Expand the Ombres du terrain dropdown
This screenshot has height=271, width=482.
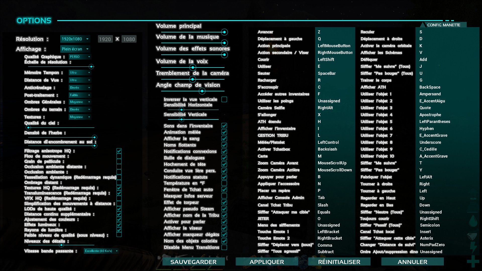click(x=80, y=109)
